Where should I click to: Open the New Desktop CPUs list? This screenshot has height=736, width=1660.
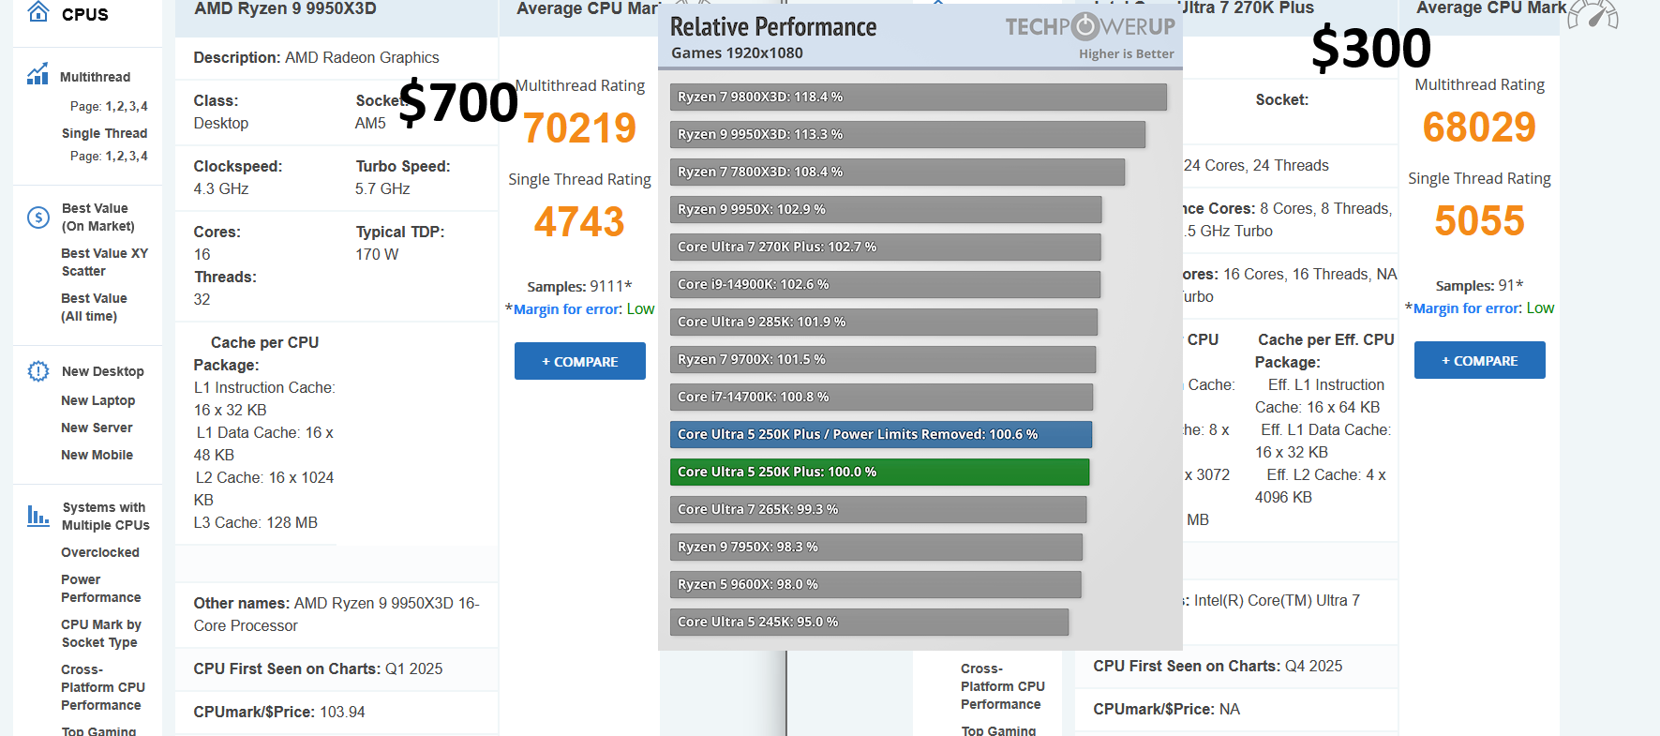click(x=103, y=371)
